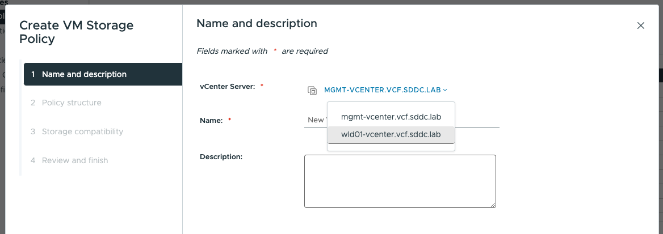This screenshot has width=663, height=234.
Task: Choose wld01-vcenter.vcf.sddc.lab from the dropdown
Action: [x=391, y=134]
